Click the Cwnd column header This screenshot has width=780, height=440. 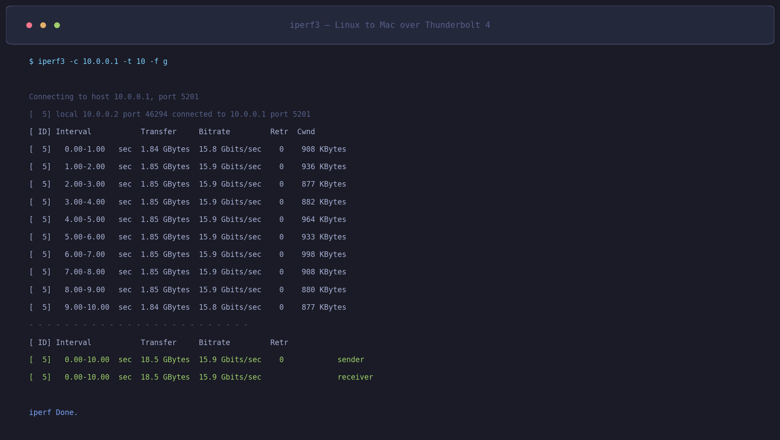point(306,131)
